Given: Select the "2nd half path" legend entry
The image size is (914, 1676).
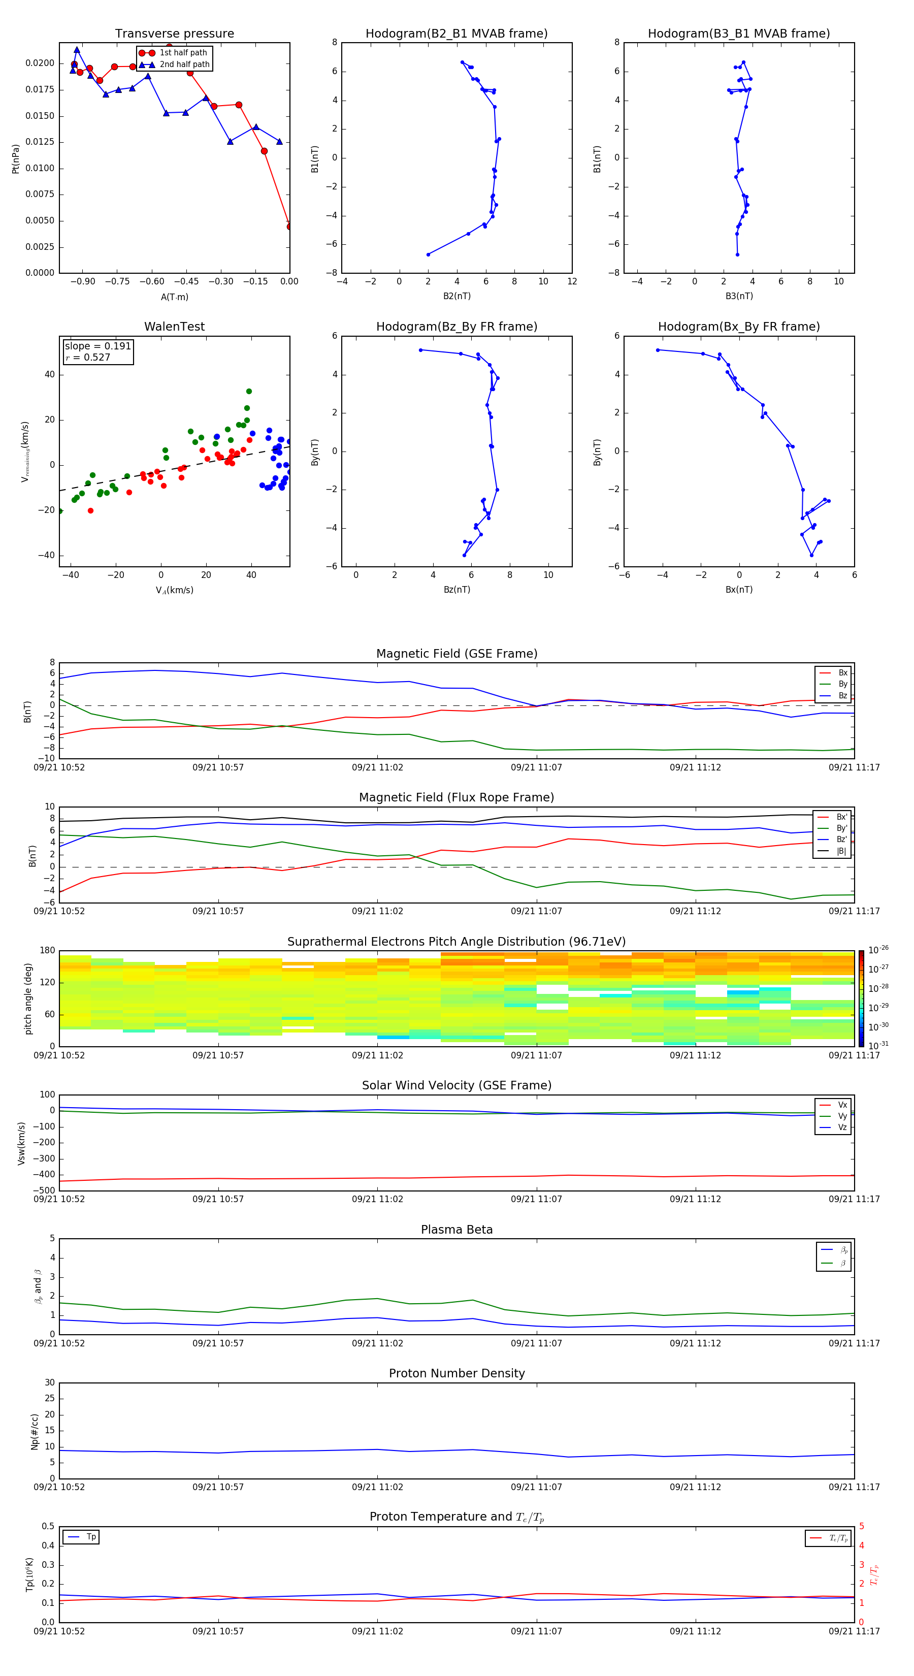Looking at the screenshot, I should coord(173,65).
